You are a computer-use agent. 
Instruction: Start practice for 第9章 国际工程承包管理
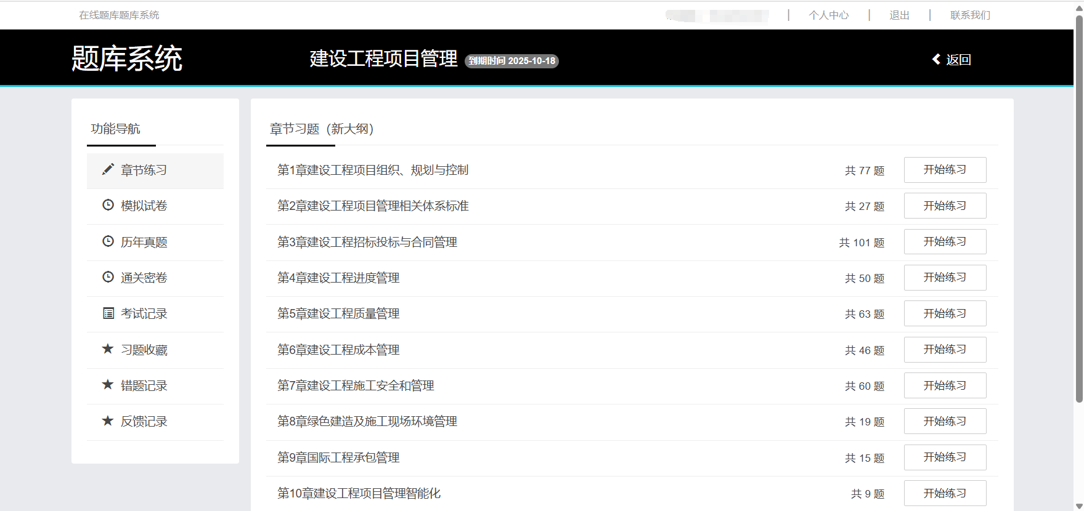point(945,457)
